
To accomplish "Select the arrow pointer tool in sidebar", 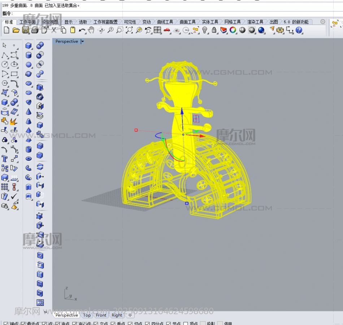I will [4, 45].
